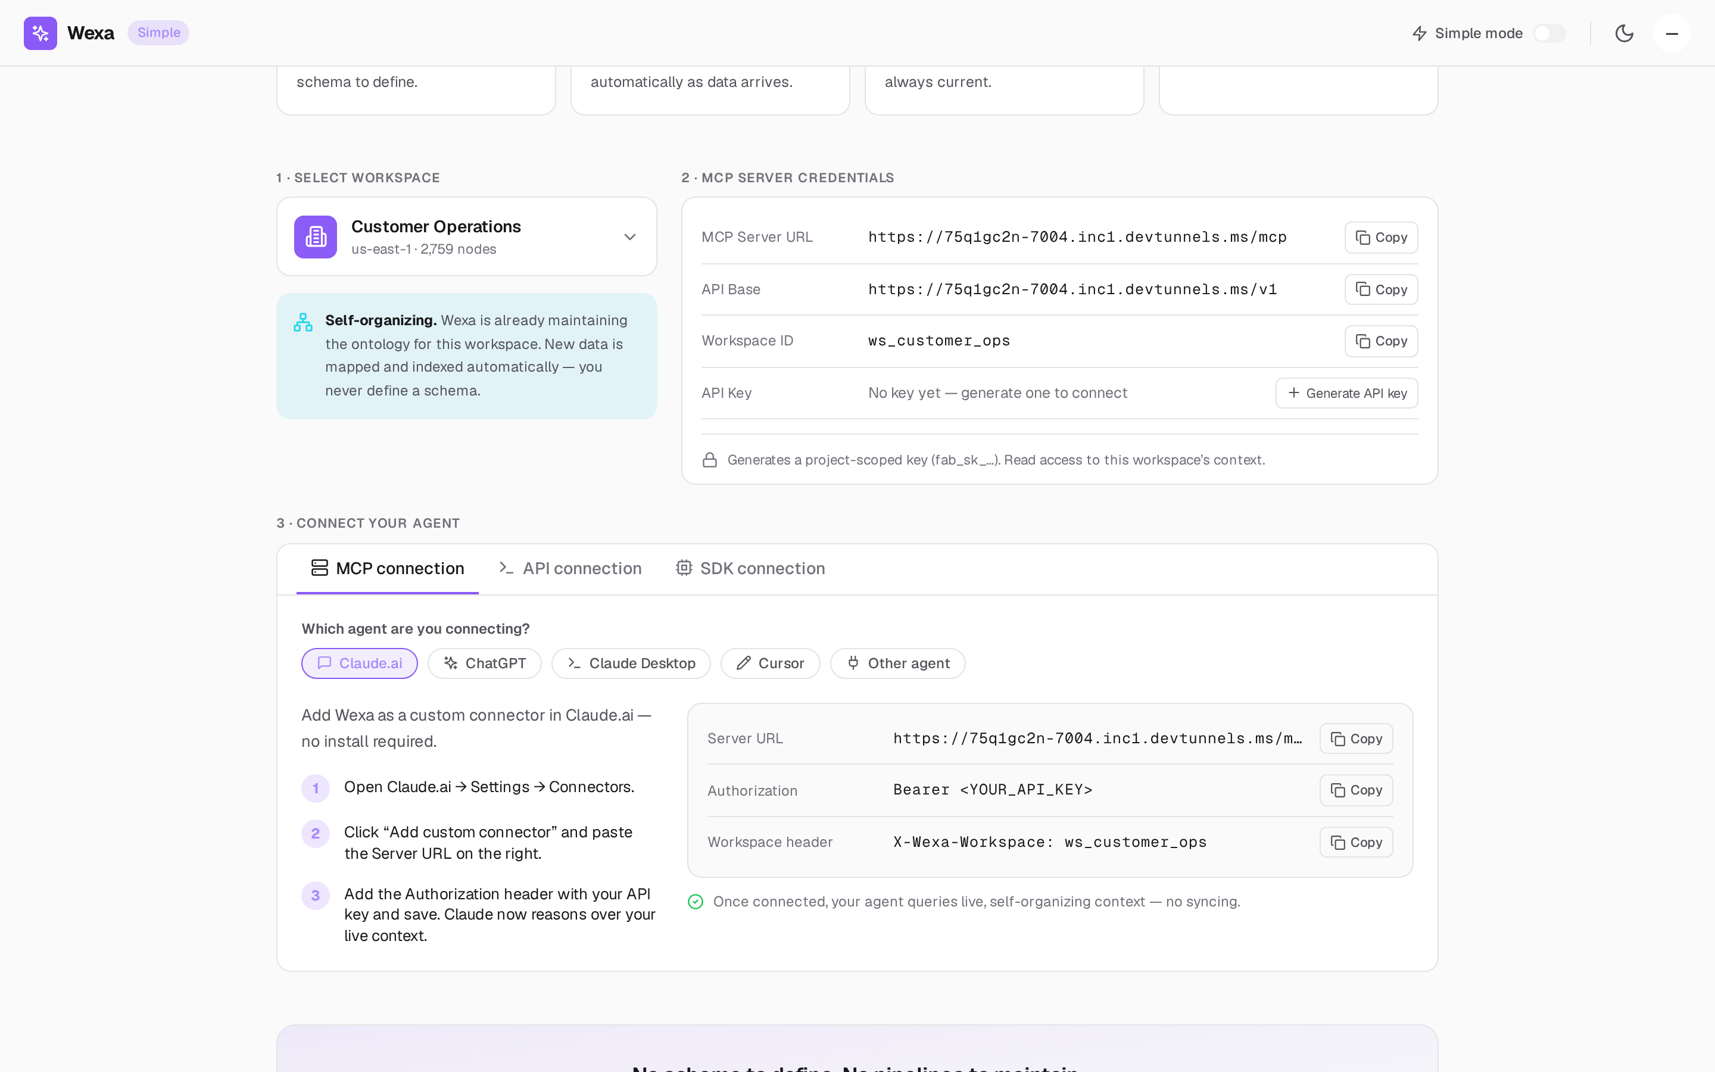This screenshot has height=1072, width=1715.
Task: Click the Wexa brand name
Action: [x=91, y=33]
